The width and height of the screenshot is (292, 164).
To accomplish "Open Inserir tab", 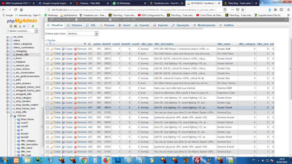I will click(124, 25).
